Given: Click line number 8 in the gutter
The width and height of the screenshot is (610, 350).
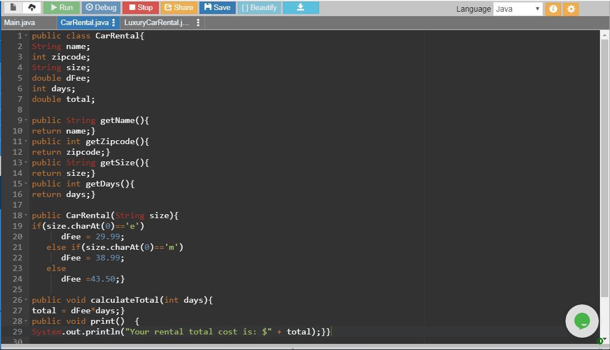Looking at the screenshot, I should [x=20, y=110].
